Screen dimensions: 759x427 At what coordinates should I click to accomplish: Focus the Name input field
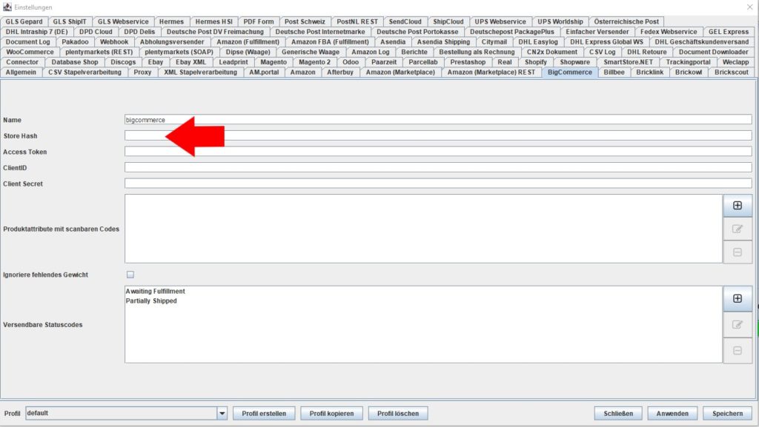438,120
